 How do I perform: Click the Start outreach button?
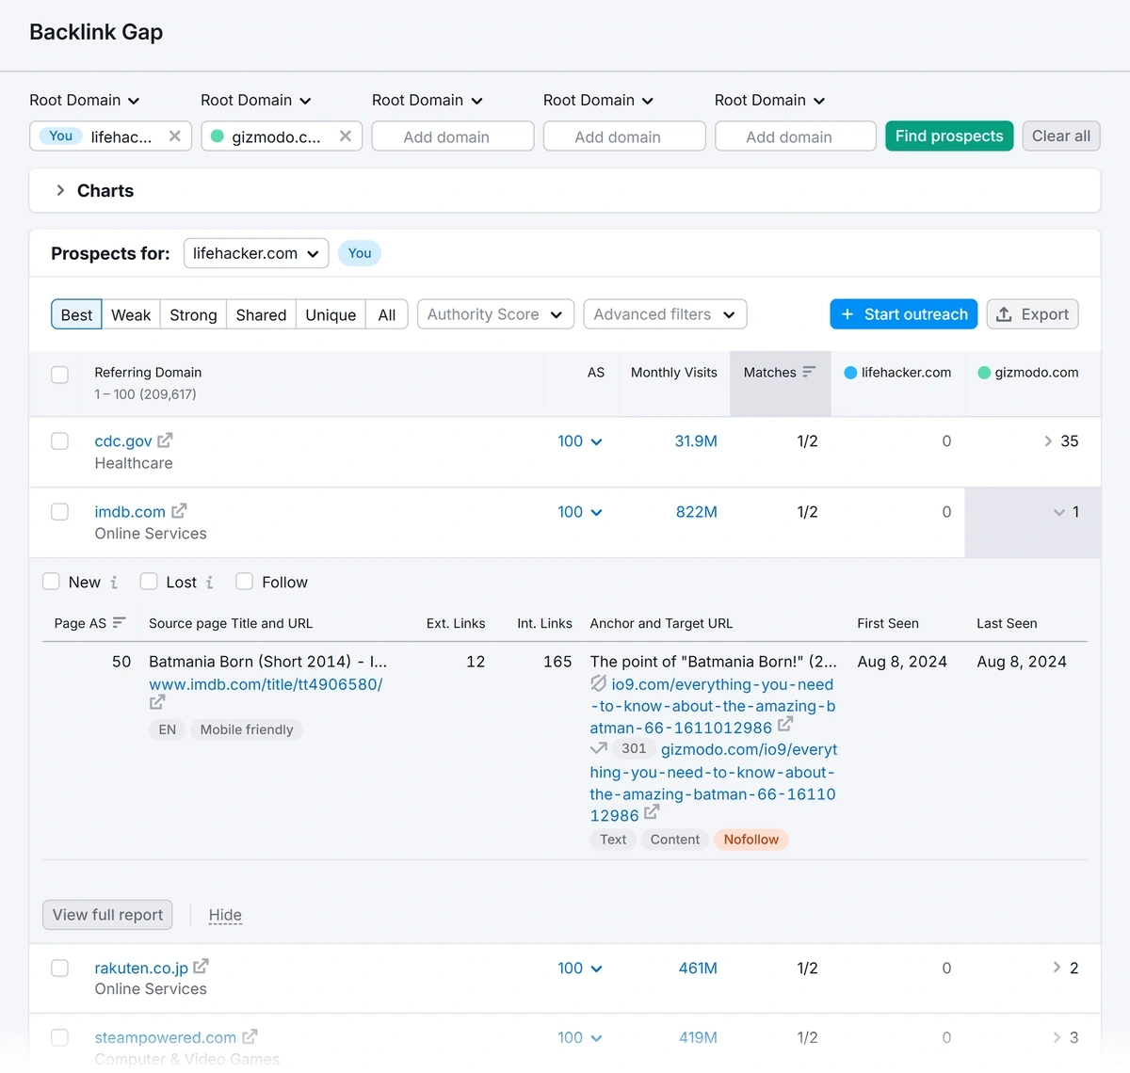tap(904, 314)
